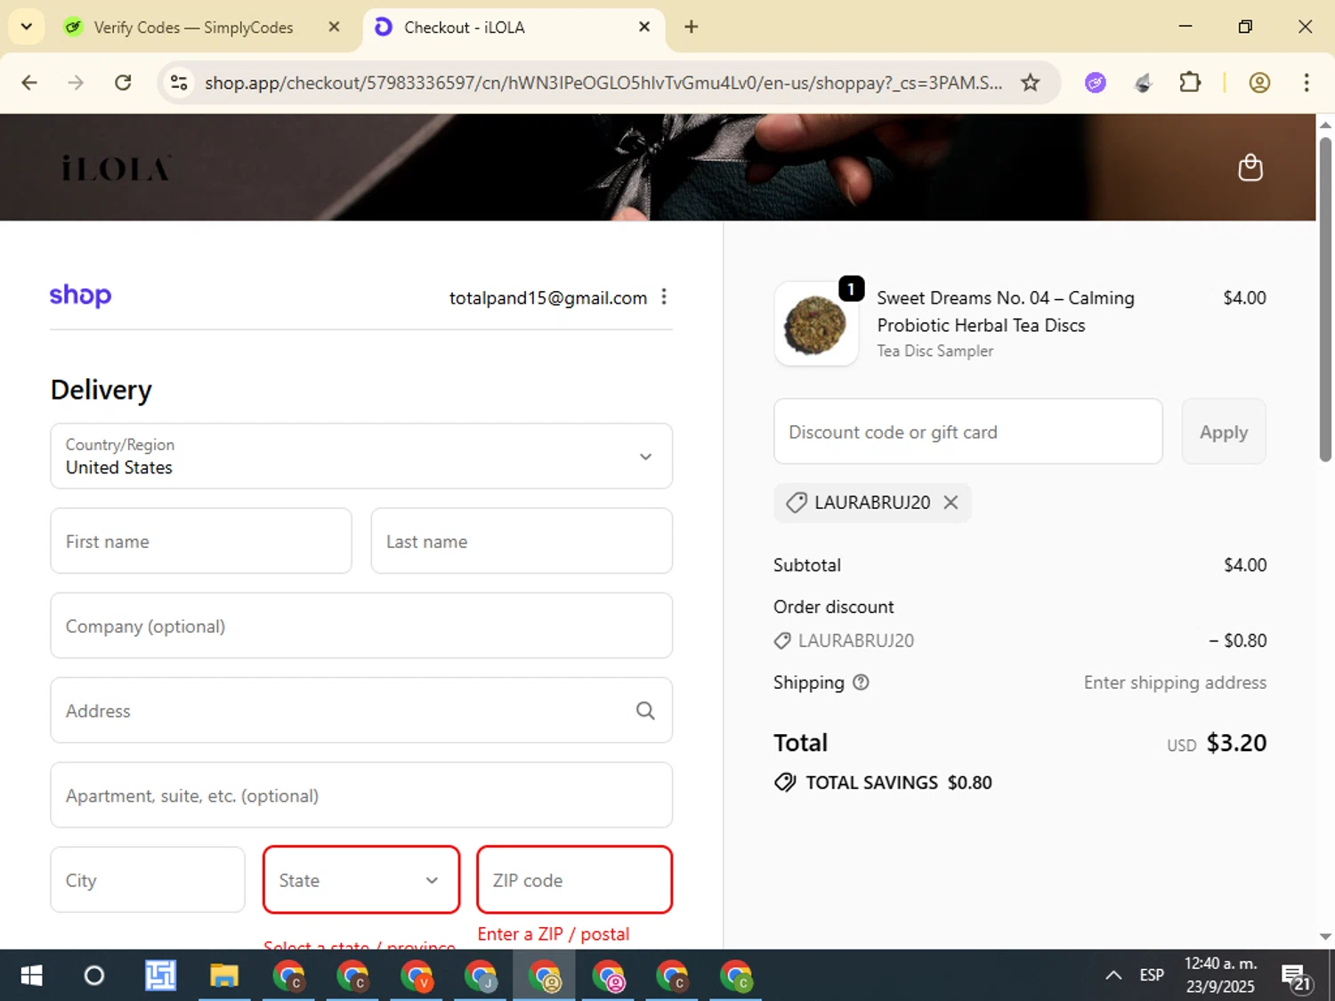Click the ESP language indicator
This screenshot has height=1001, width=1335.
click(1152, 975)
